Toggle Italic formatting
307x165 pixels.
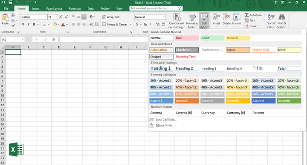pos(29,24)
